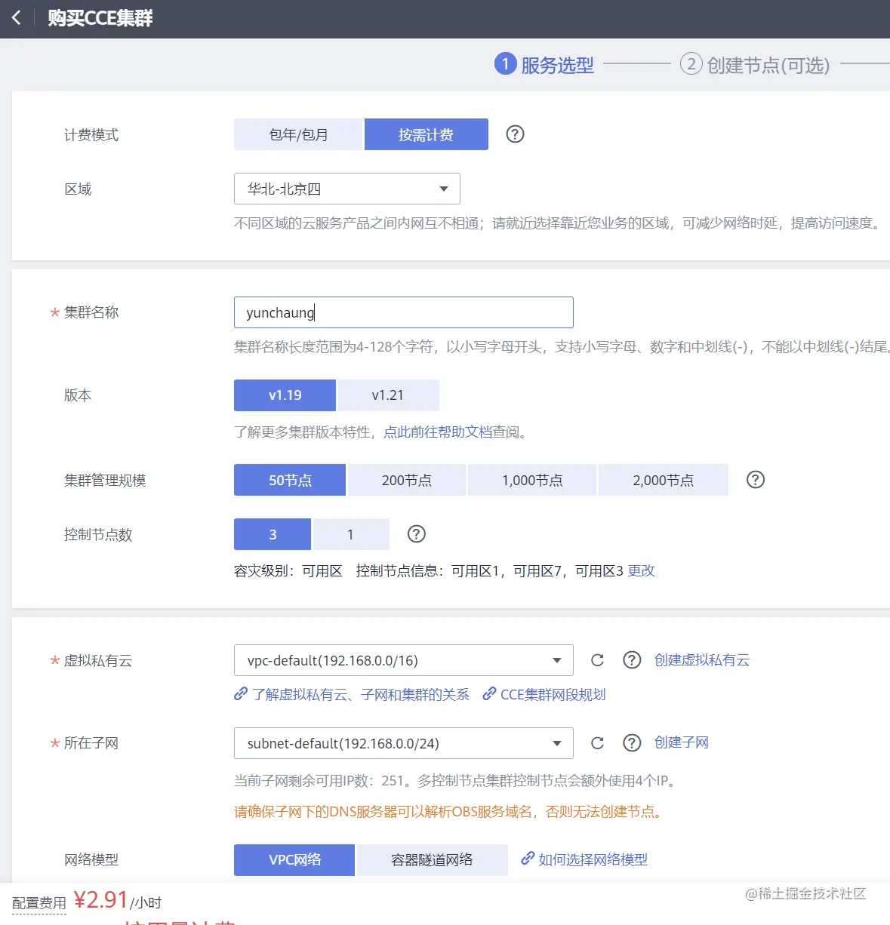
Task: Click the 配置费用 label
Action: coord(39,903)
